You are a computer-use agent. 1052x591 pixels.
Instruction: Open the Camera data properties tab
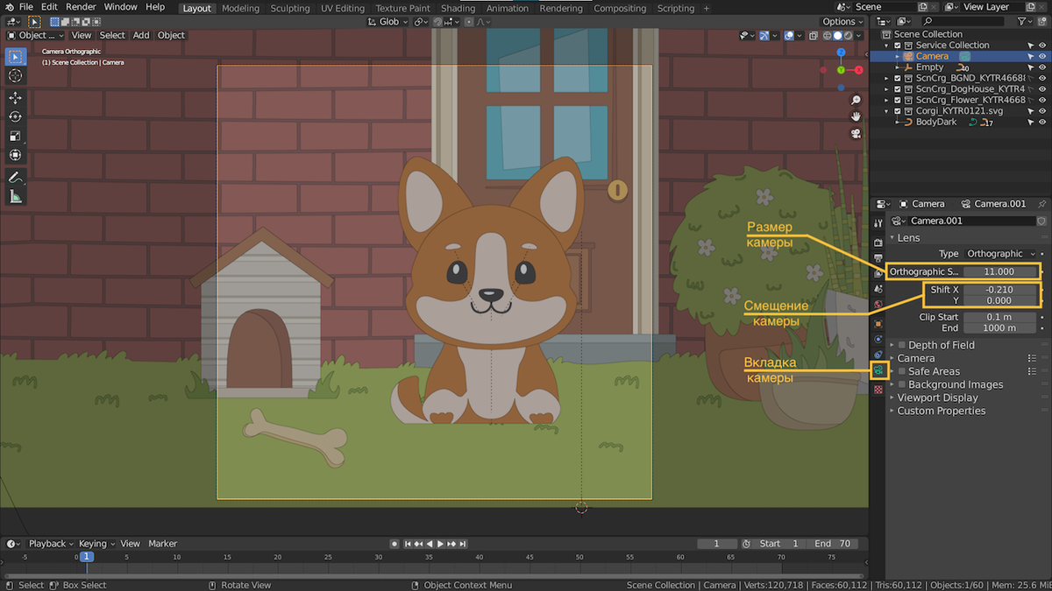(x=878, y=371)
